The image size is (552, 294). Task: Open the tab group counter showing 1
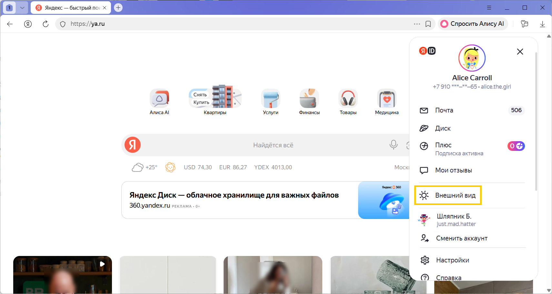(9, 8)
